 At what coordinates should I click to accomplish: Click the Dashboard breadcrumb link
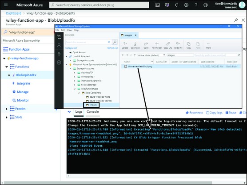pyautogui.click(x=13, y=13)
